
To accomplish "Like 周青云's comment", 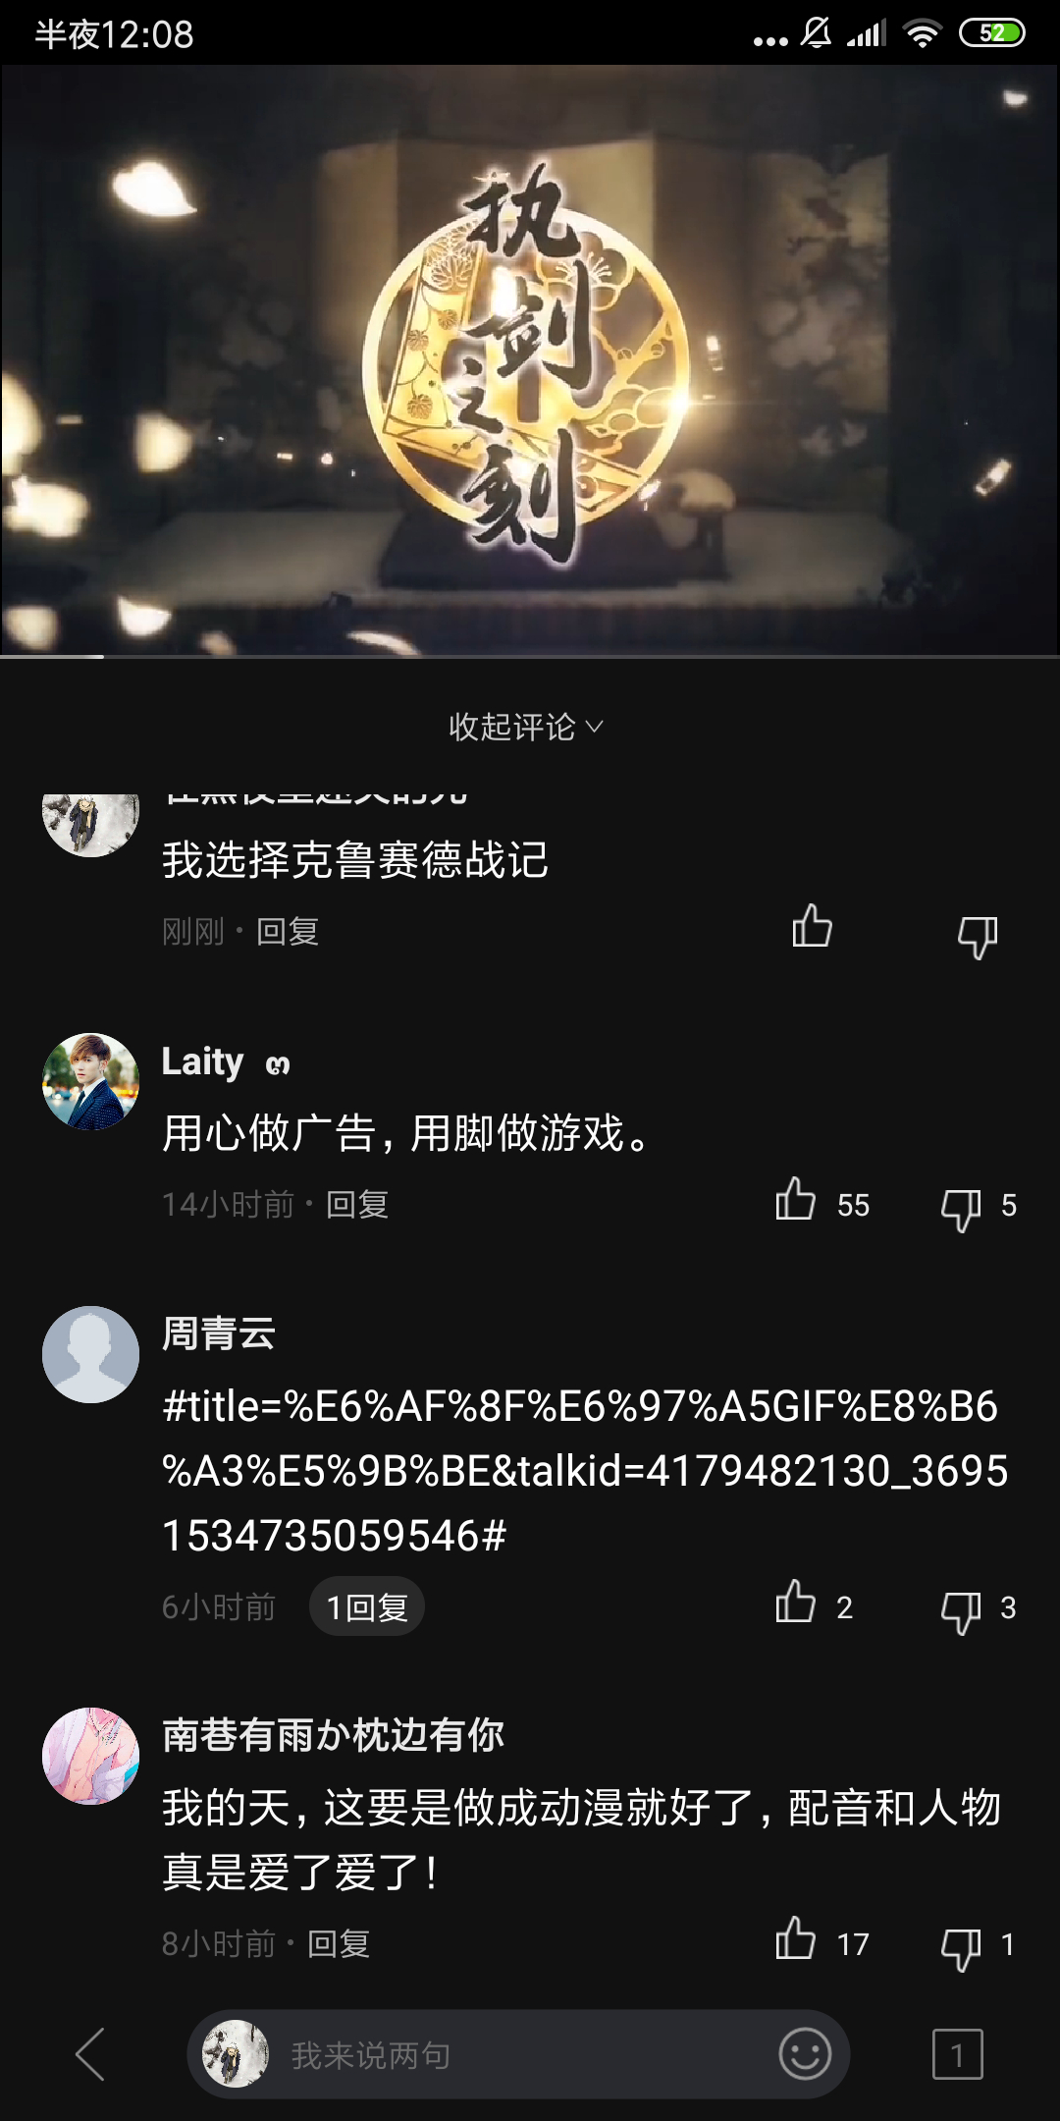I will pos(795,1604).
